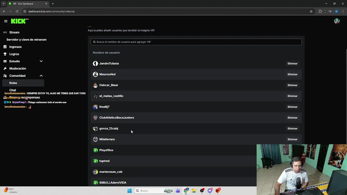
Task: Click tuptmd's green avatar
Action: click(x=95, y=161)
